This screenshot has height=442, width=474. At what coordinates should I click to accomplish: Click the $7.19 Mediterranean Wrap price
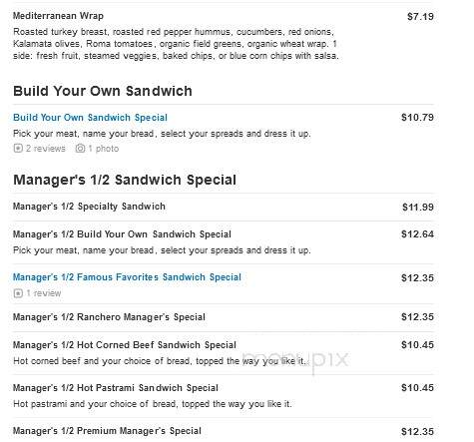pyautogui.click(x=420, y=16)
